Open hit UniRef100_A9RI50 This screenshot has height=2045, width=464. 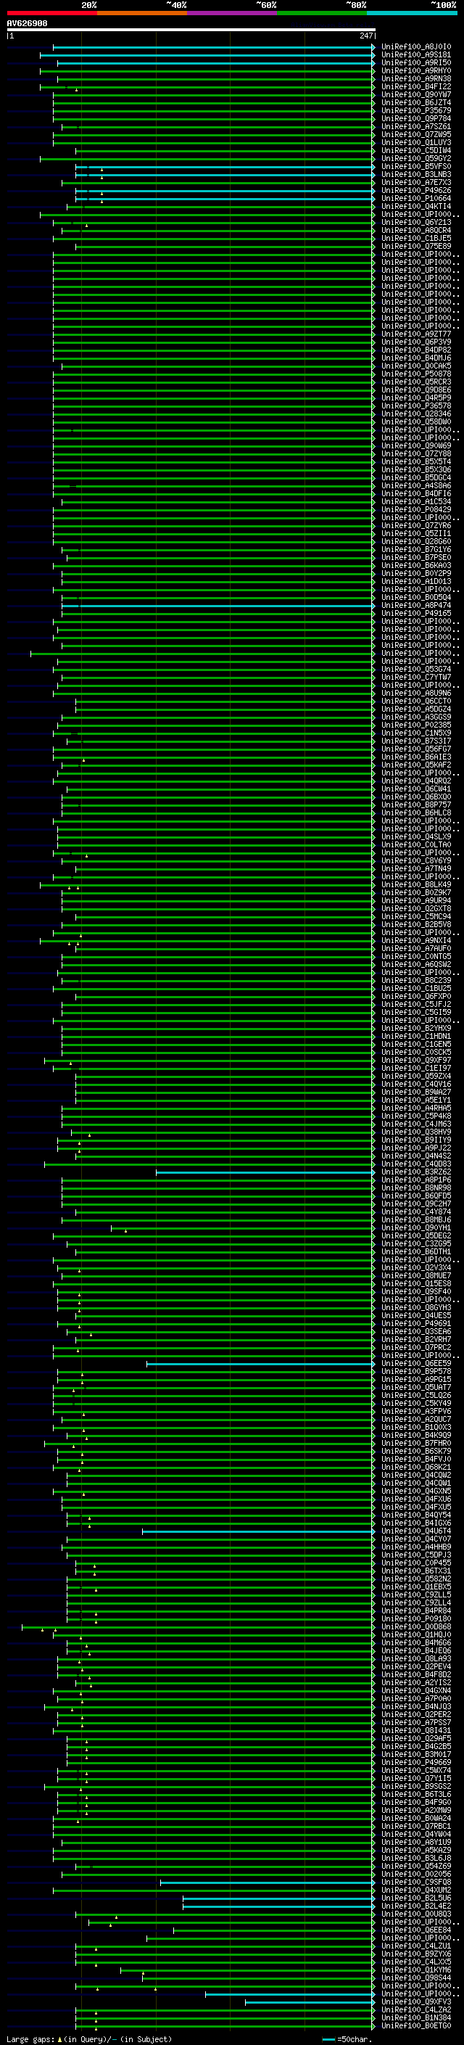tap(416, 62)
